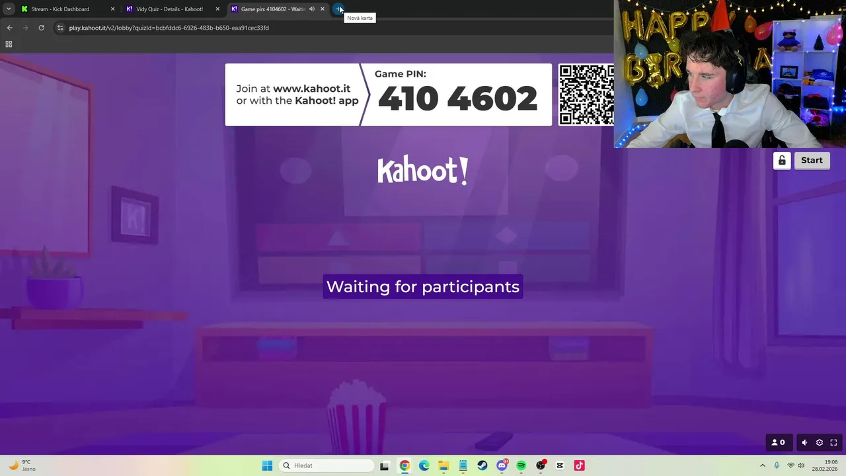Screen dimensions: 846x476
Task: Mute the Kahoot lobby music
Action: [804, 442]
